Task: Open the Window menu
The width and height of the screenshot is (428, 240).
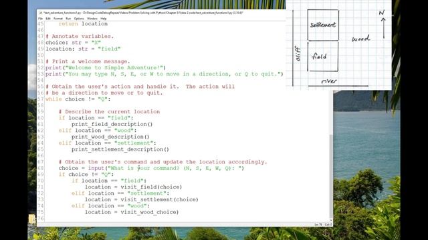Action: tap(92, 19)
